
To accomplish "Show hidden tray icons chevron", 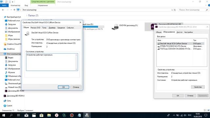I will click(x=174, y=115).
